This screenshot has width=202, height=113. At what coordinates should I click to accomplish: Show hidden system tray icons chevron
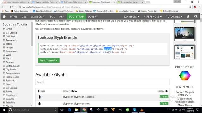(x=169, y=110)
